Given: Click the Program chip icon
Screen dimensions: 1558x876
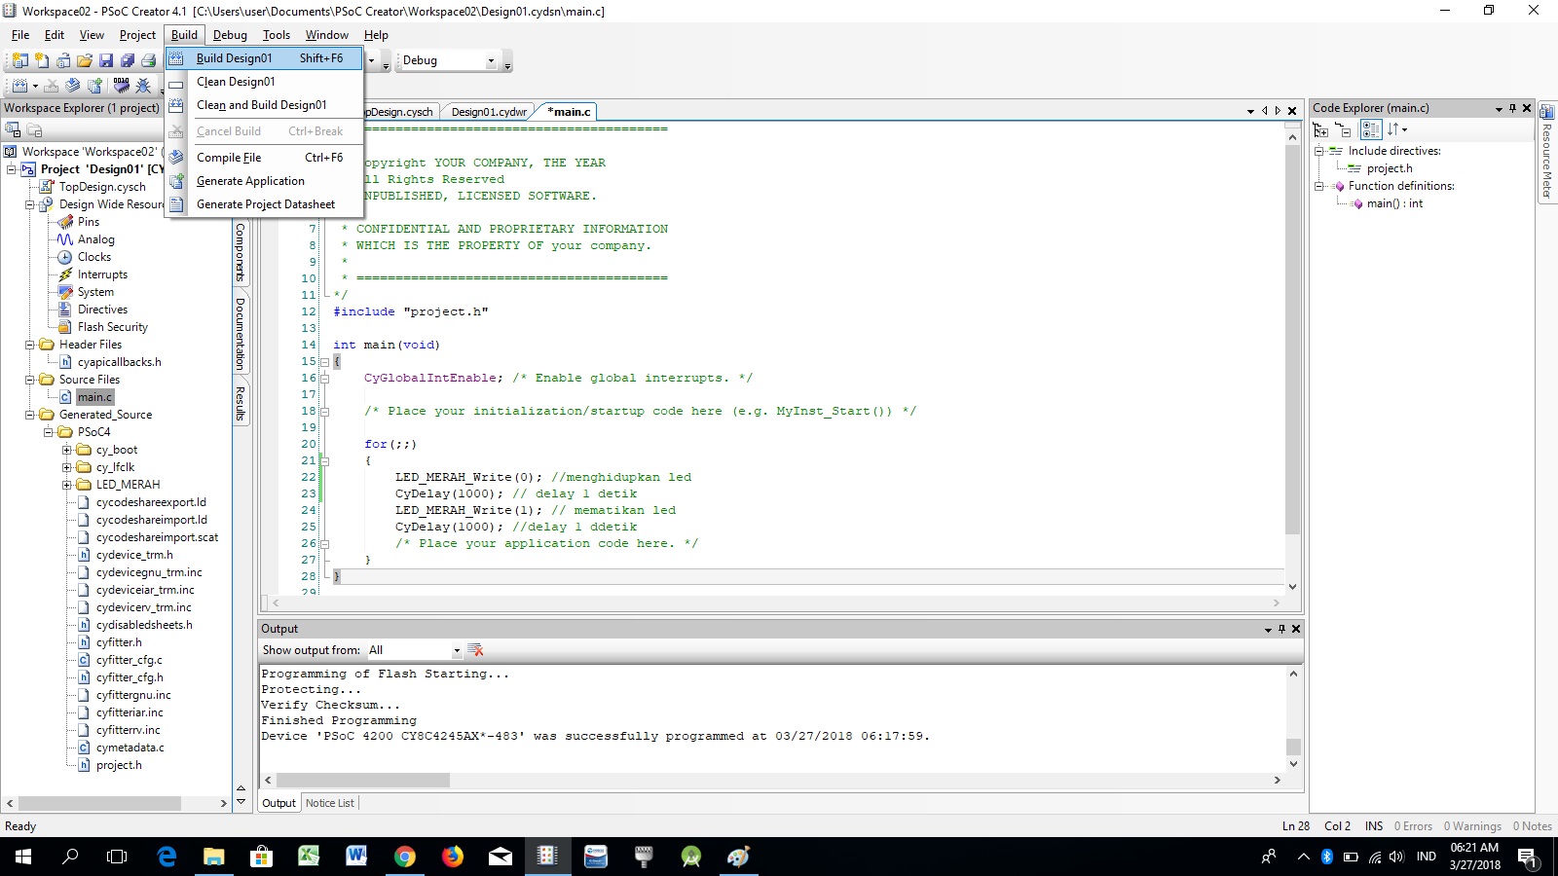Looking at the screenshot, I should (x=122, y=86).
